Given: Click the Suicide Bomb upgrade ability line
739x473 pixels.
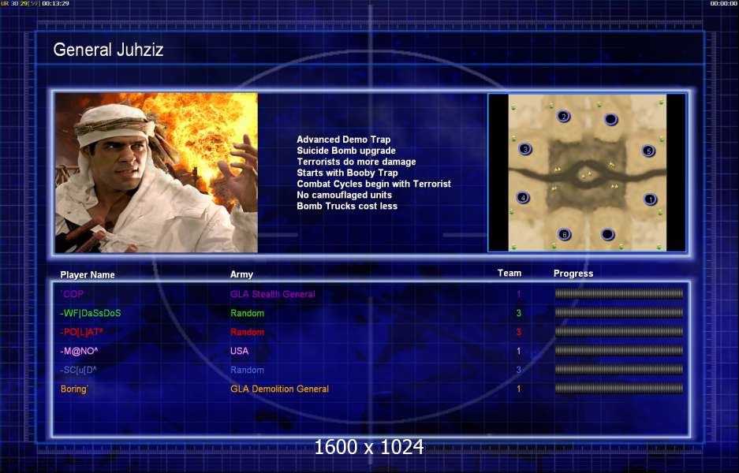Looking at the screenshot, I should [x=346, y=151].
